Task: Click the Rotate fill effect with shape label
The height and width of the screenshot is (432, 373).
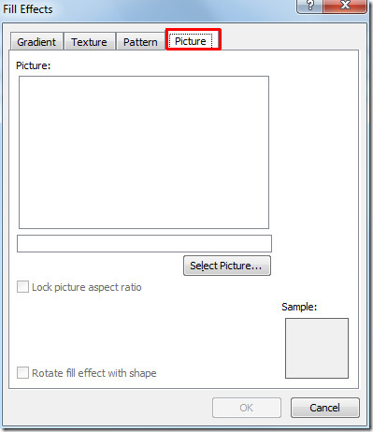Action: [x=94, y=373]
